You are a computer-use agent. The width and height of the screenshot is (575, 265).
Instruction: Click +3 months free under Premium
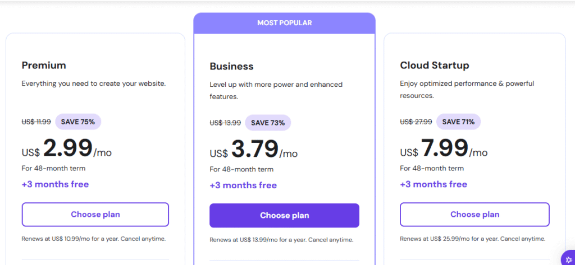coord(55,184)
